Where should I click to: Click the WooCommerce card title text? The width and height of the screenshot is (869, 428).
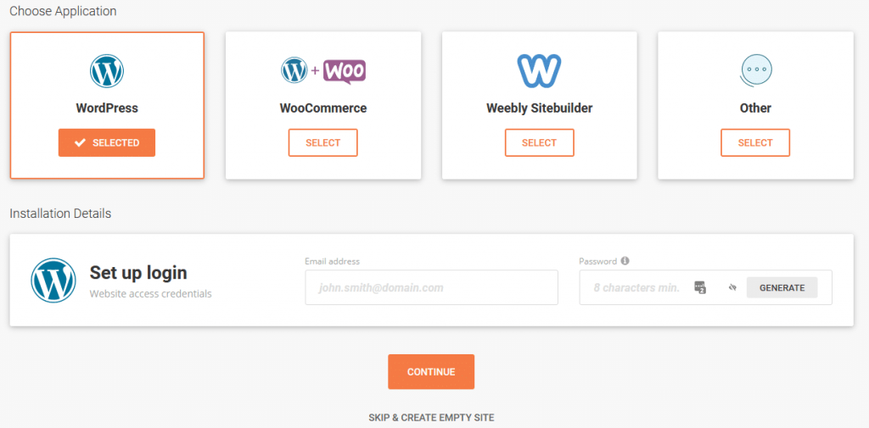pos(323,108)
